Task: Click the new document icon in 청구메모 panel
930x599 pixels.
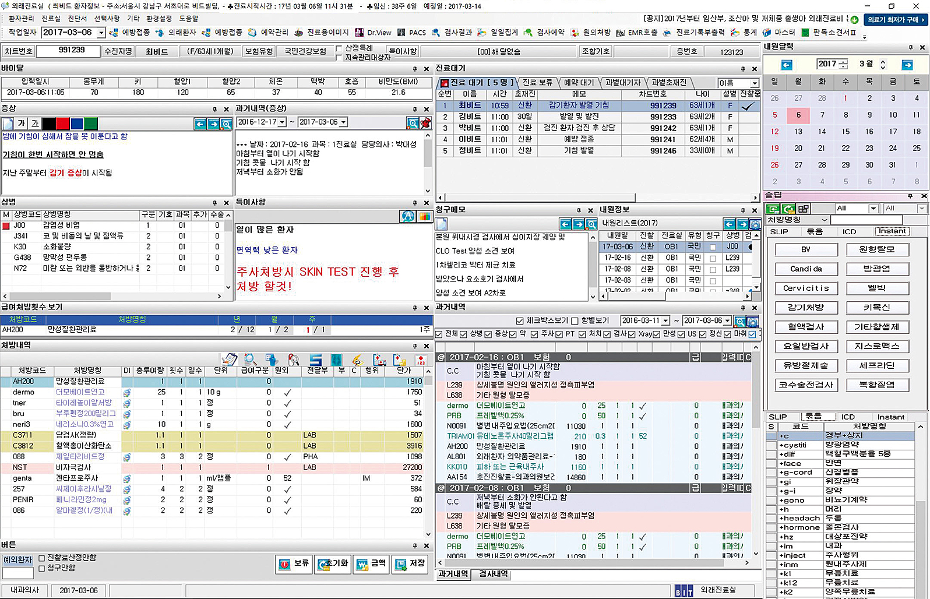Action: (x=442, y=224)
